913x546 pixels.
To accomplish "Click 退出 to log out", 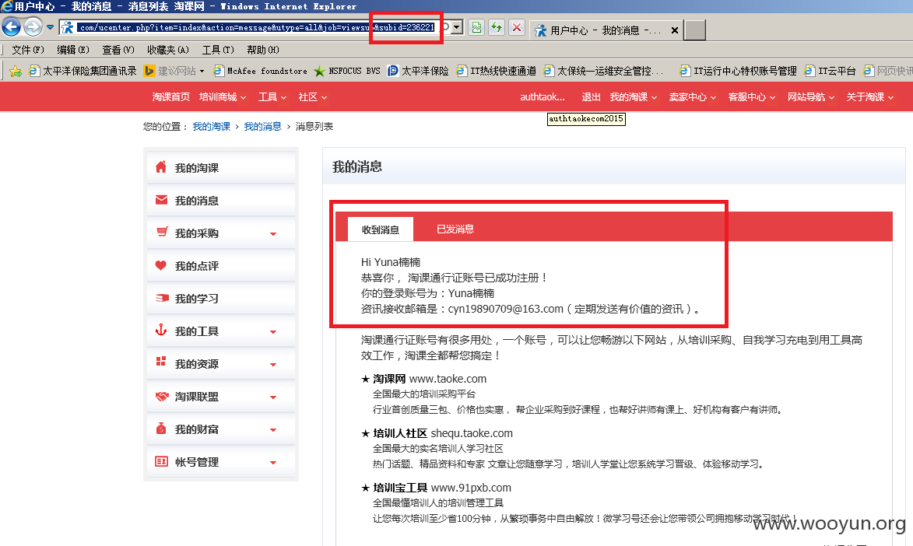I will (591, 97).
